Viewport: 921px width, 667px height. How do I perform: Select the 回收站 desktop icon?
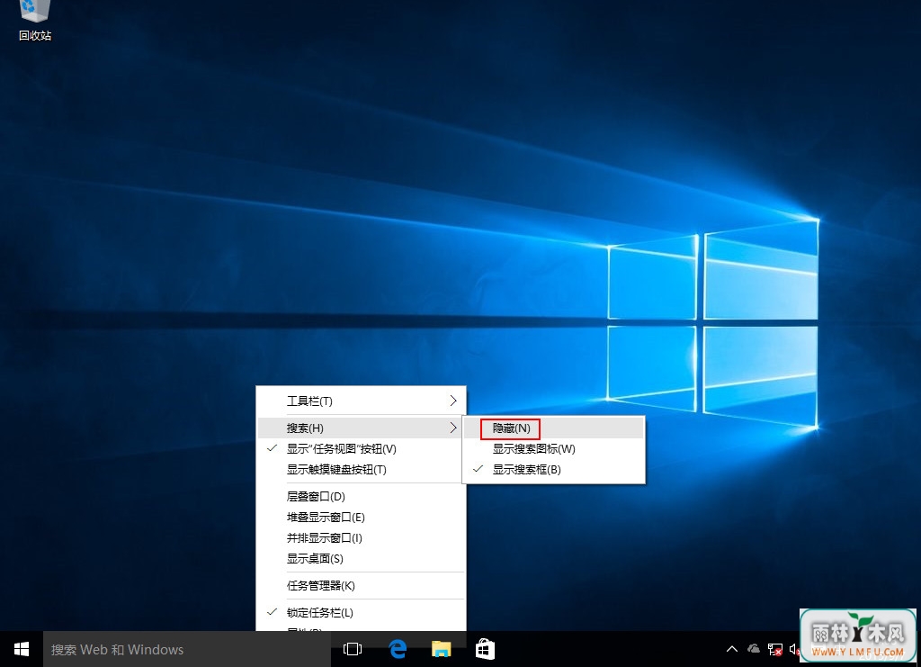tap(35, 22)
